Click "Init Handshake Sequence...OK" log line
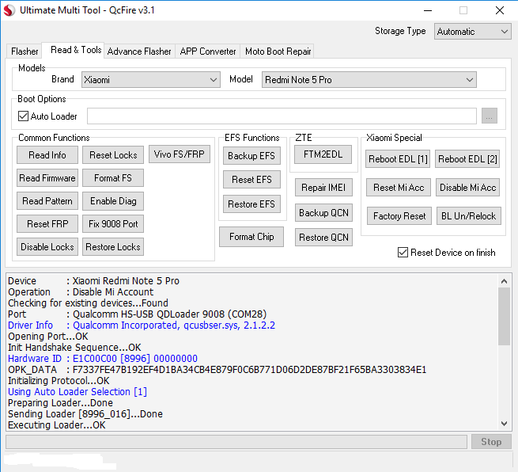Image resolution: width=518 pixels, height=472 pixels. tap(74, 348)
